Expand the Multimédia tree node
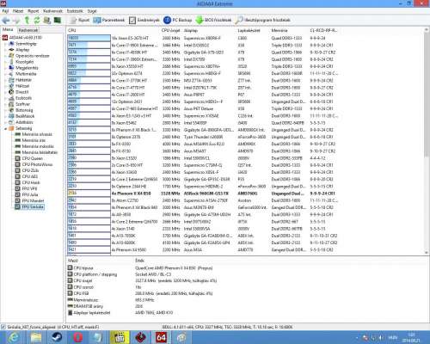 (5, 74)
